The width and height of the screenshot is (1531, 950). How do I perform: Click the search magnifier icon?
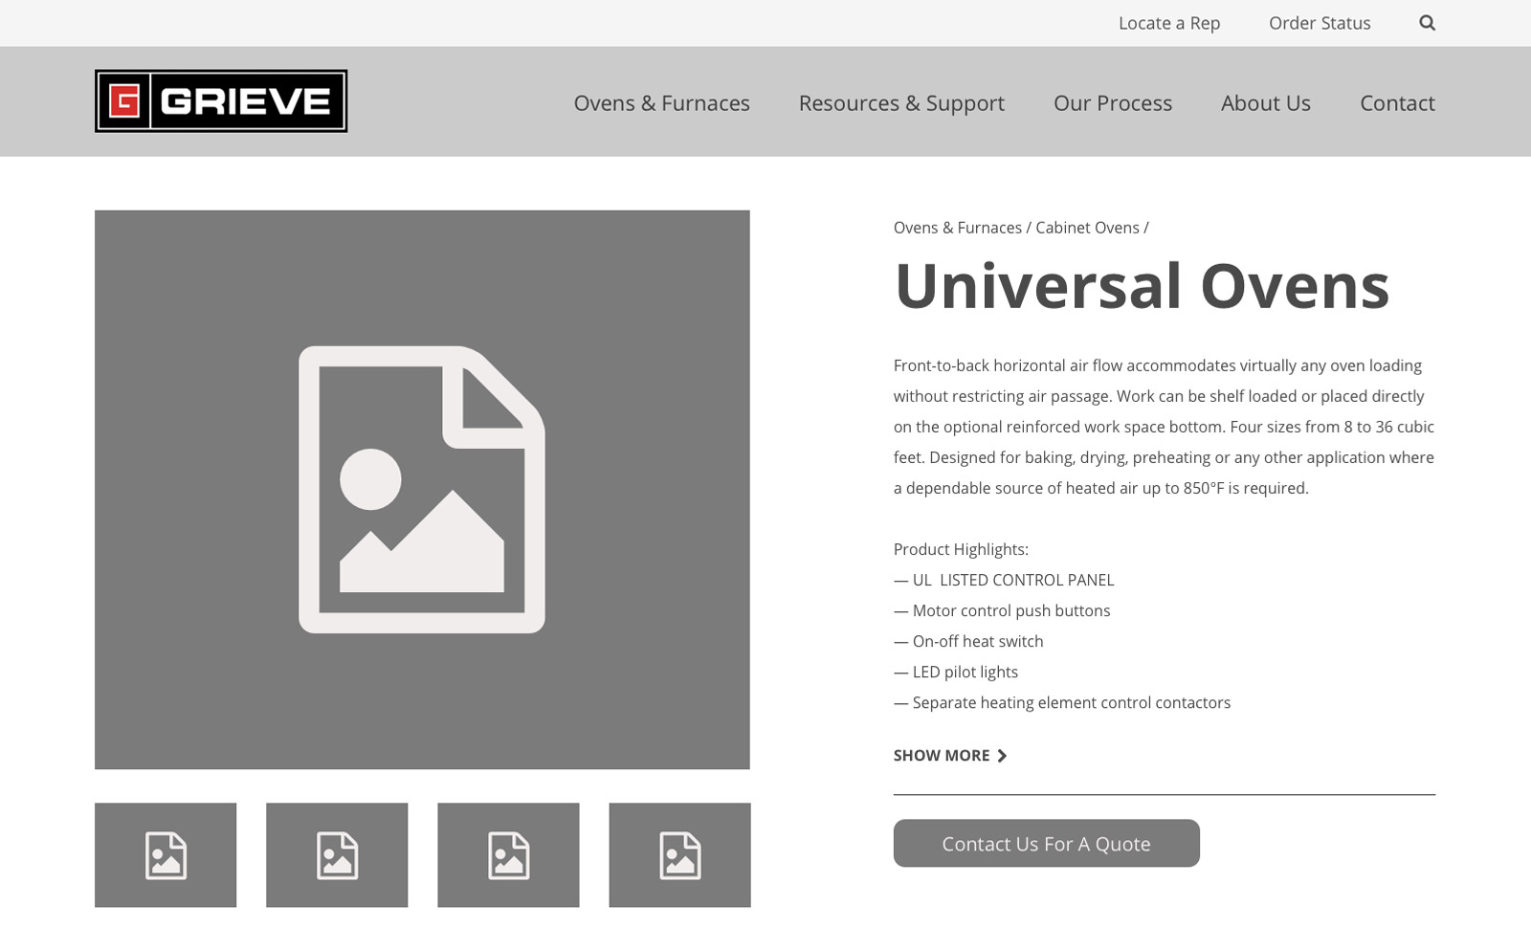1427,23
